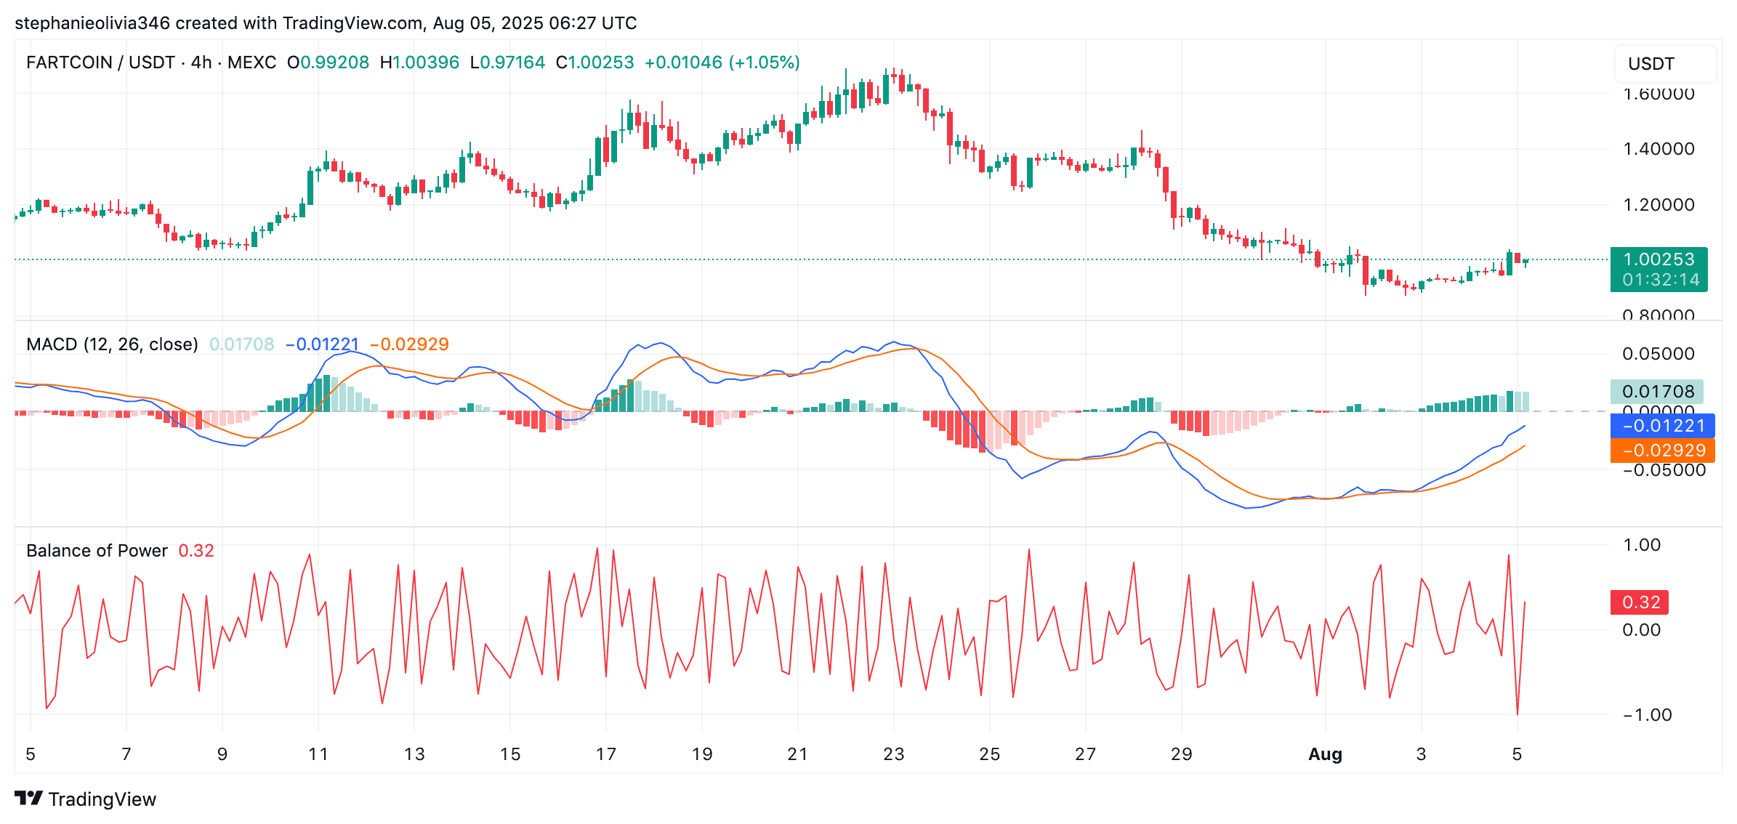
Task: Click the 11 date on time axis
Action: pyautogui.click(x=318, y=754)
